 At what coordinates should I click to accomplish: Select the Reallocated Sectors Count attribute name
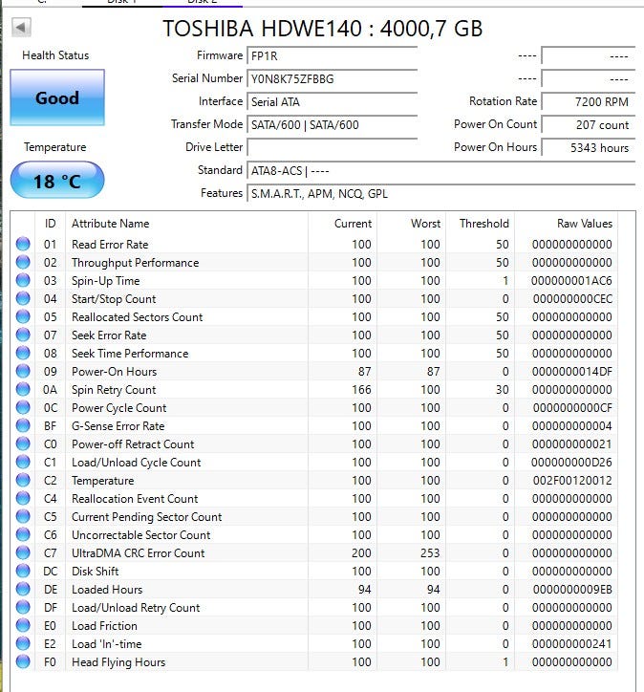138,317
